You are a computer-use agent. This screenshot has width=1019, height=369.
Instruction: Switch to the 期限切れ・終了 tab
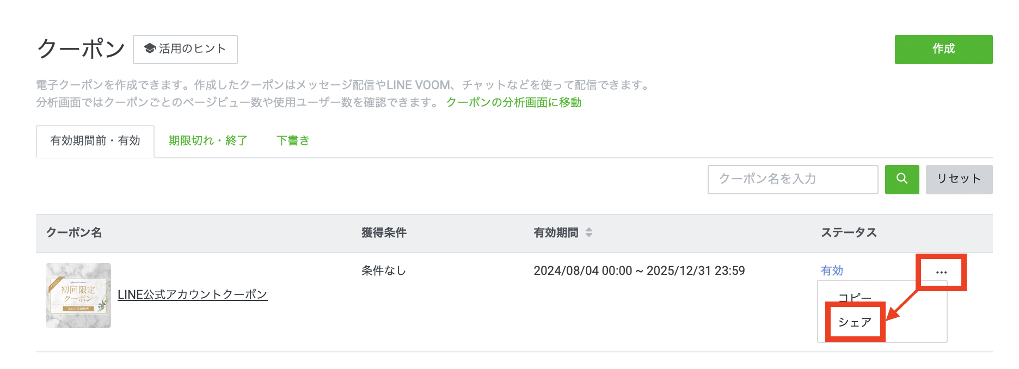click(x=208, y=141)
